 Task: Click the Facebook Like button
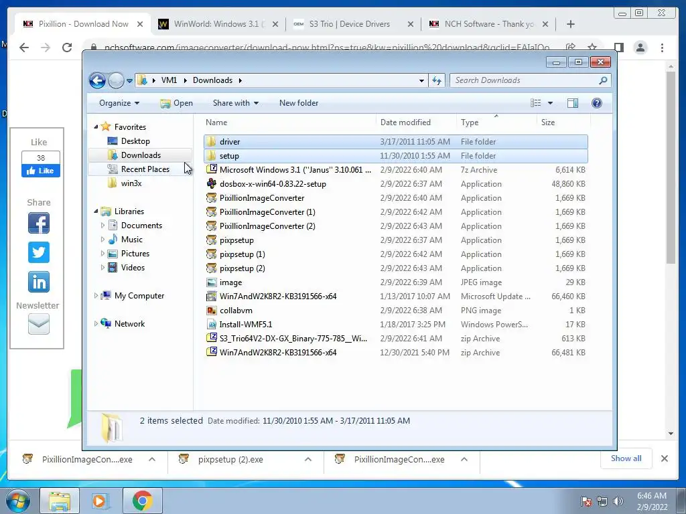point(41,171)
